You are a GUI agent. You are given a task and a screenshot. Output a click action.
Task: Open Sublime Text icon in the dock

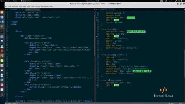click(2, 27)
